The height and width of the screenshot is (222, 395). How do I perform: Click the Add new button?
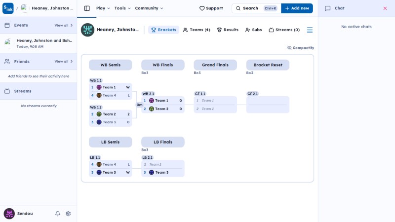(297, 8)
